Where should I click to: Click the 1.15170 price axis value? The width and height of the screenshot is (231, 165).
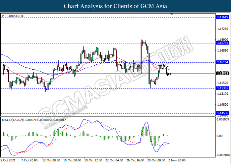(x=223, y=94)
